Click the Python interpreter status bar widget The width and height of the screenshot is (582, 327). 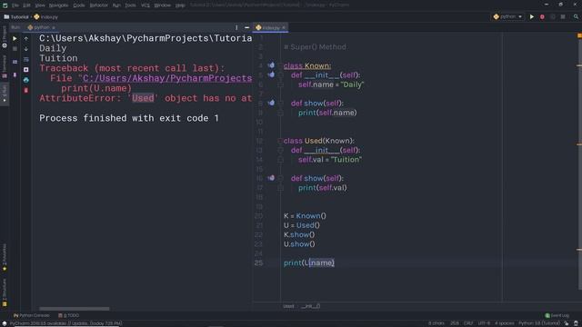[539, 323]
